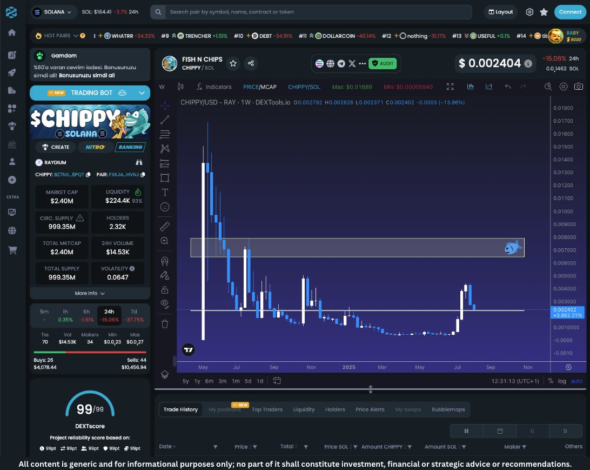Select the text annotation tool
This screenshot has width=590, height=470.
click(x=165, y=193)
